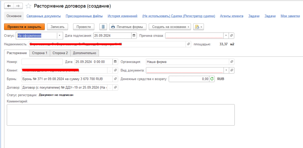Switch to the Сторона 1 tab
The width and height of the screenshot is (303, 148).
[x=39, y=53]
